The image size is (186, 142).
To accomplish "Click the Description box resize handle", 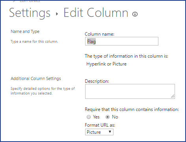I will [173, 96].
